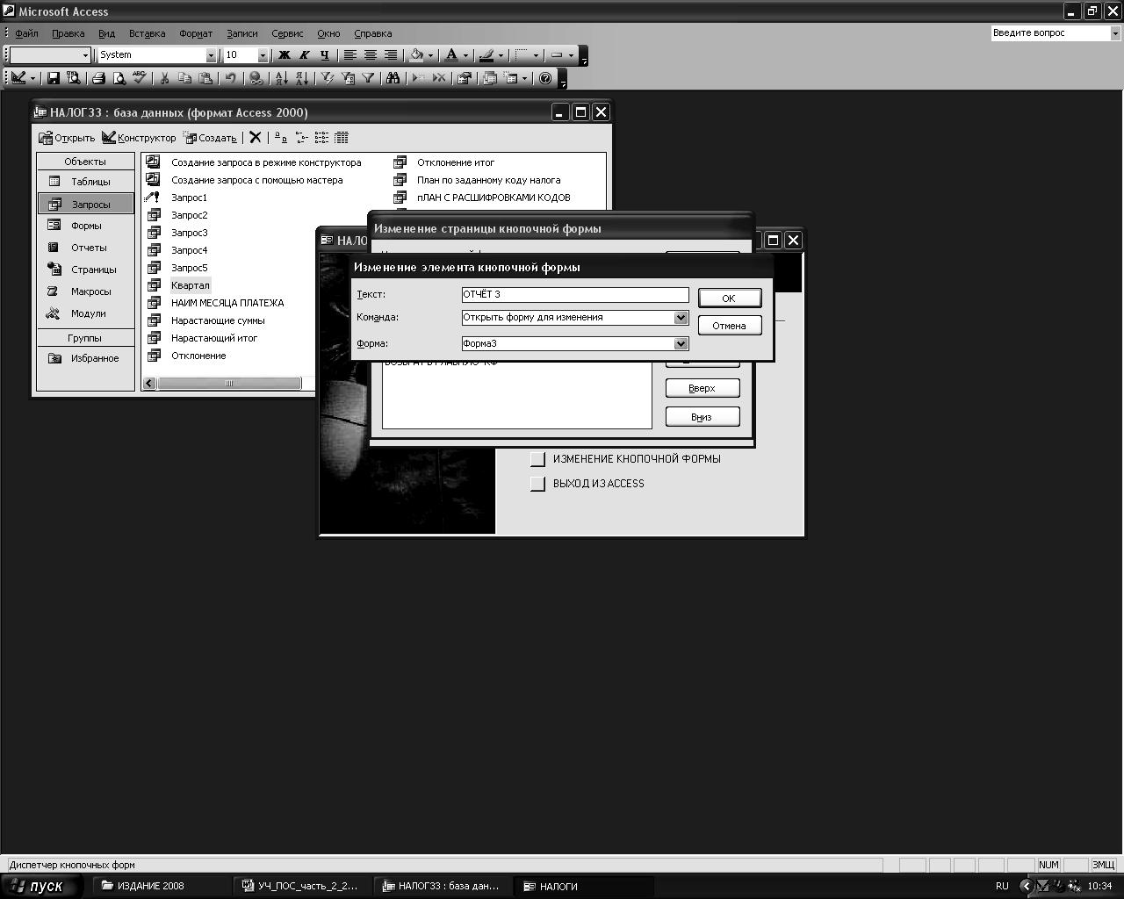The image size is (1124, 899).
Task: Click horizontal scrollbar in queries list
Action: (229, 383)
